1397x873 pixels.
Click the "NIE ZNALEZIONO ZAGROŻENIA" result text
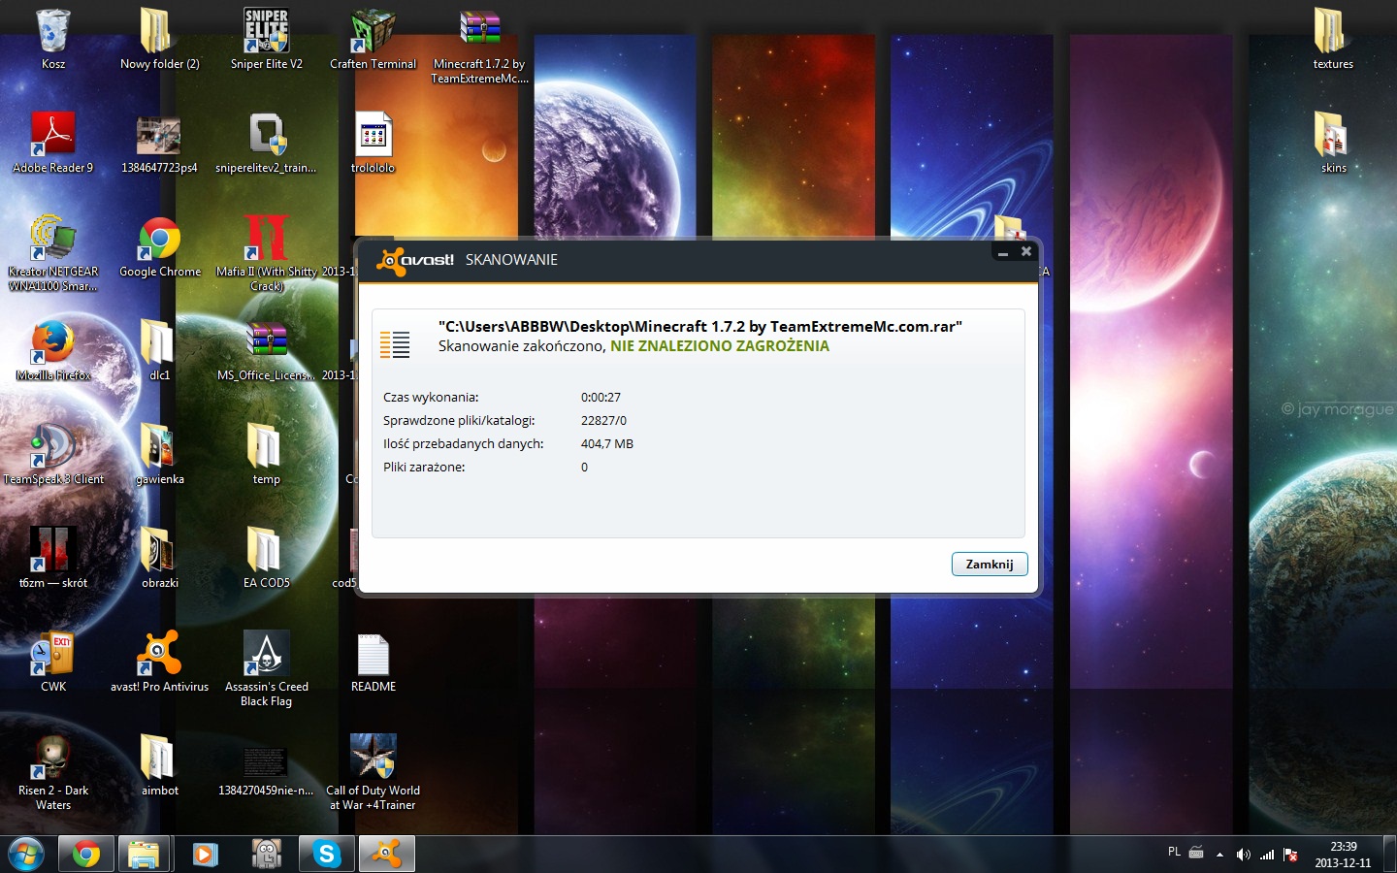(x=720, y=346)
